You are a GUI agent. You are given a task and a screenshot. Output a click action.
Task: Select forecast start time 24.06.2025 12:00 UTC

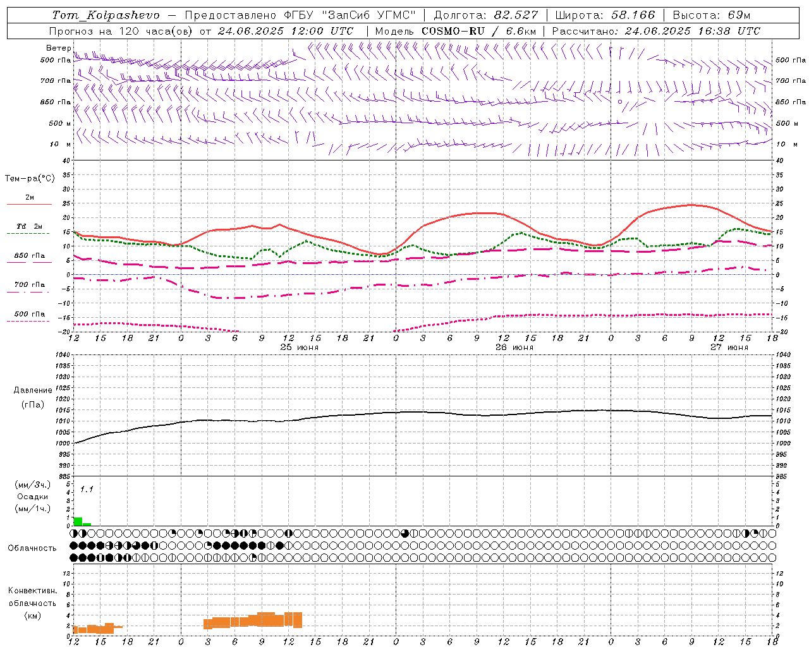pos(285,31)
